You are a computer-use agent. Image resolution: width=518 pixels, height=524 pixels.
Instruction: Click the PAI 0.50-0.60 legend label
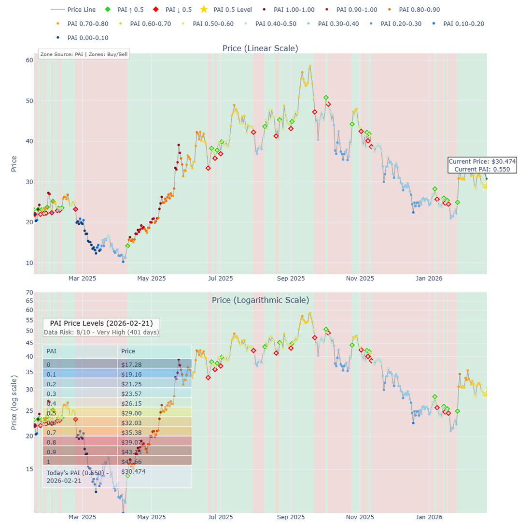(214, 24)
